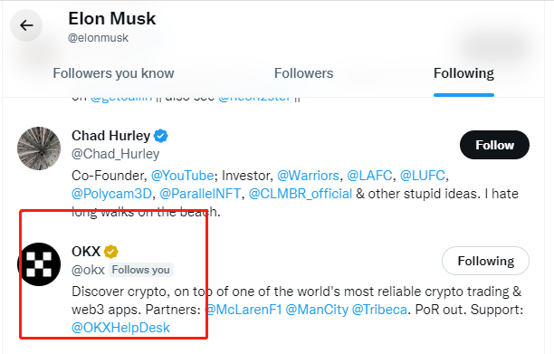Visit the @LUFC profile link
This screenshot has height=354, width=554.
[x=422, y=176]
